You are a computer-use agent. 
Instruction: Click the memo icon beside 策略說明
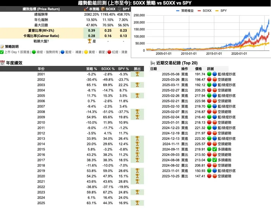point(2,46)
